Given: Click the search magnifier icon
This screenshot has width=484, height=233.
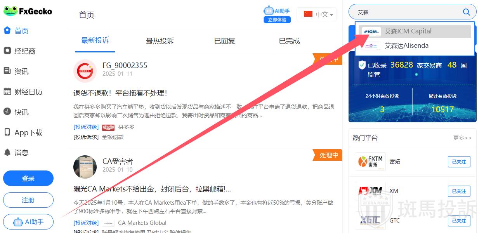Looking at the screenshot, I should pos(467,12).
